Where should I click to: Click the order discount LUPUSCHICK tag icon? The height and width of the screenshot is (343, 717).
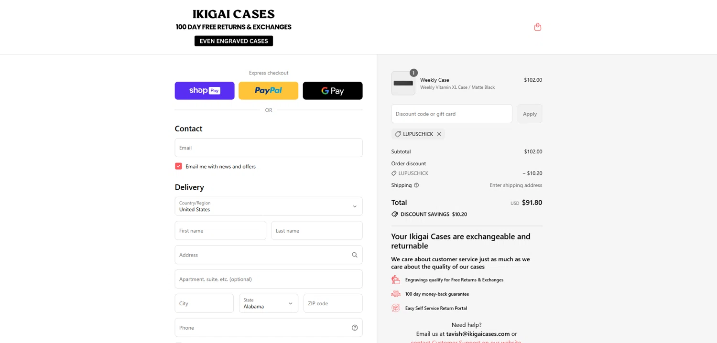(394, 173)
